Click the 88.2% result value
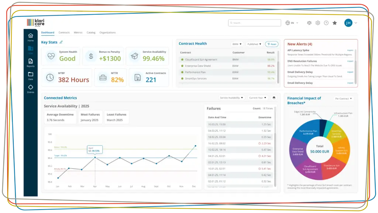 [271, 66]
